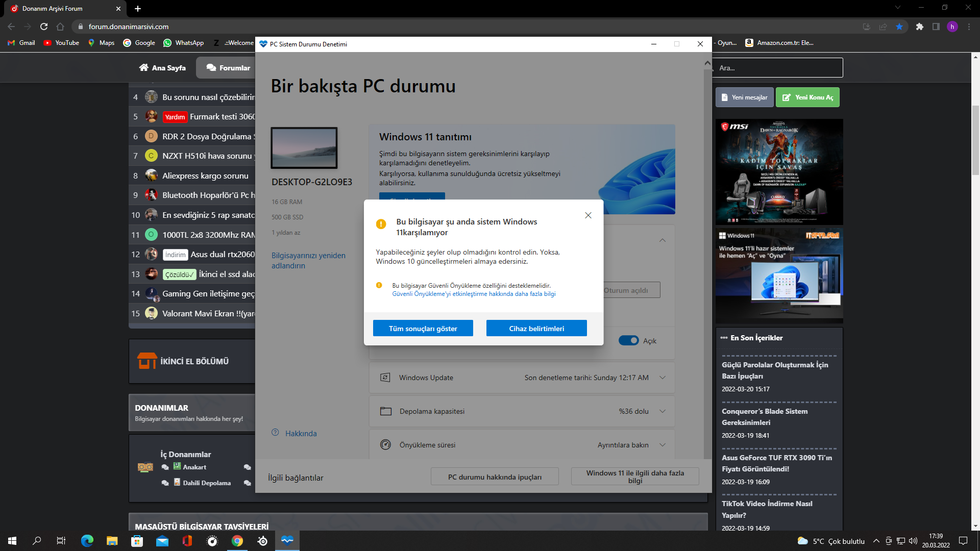The image size is (980, 551).
Task: Open WhatsApp bookmark
Action: tap(184, 43)
